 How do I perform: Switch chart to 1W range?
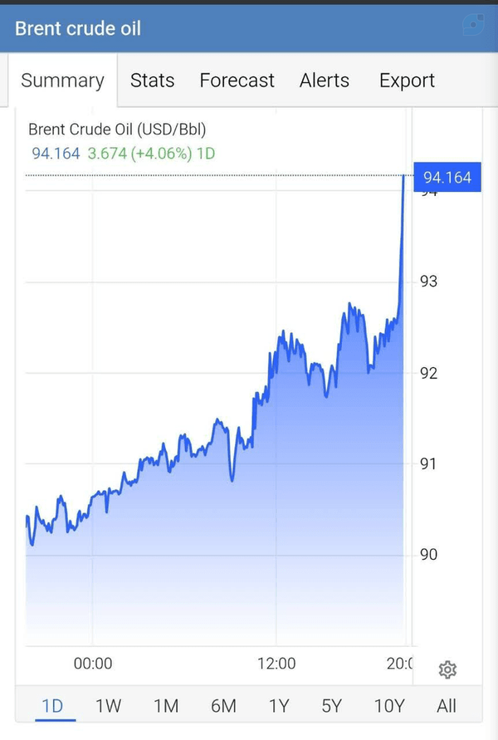click(109, 706)
